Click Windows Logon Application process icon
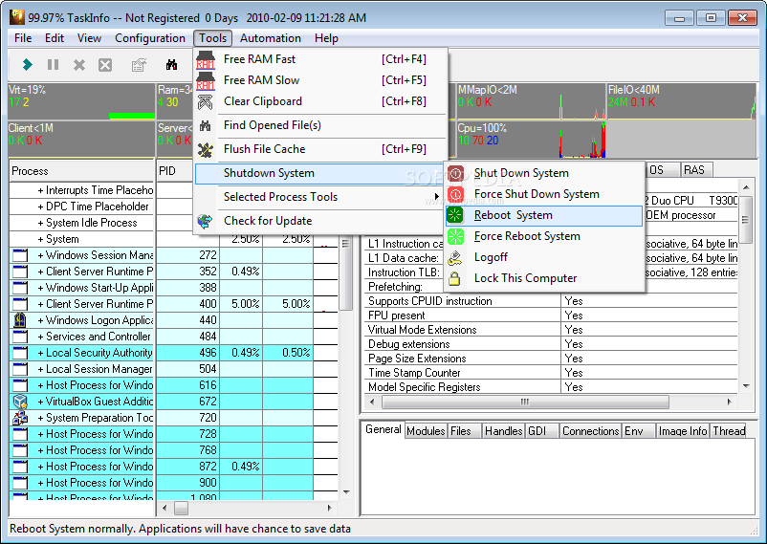The width and height of the screenshot is (767, 544). pyautogui.click(x=20, y=320)
